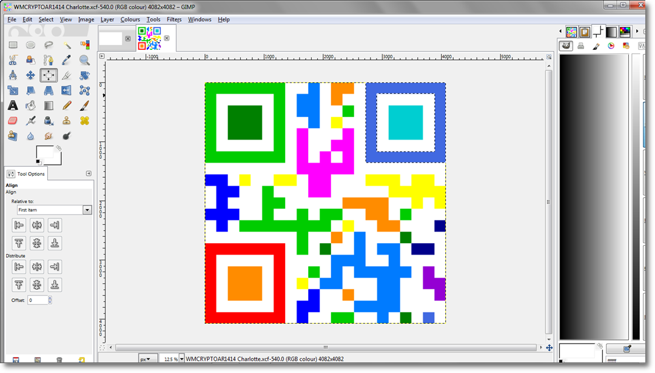The width and height of the screenshot is (655, 373).
Task: Select the Blend gradient tool
Action: (x=49, y=106)
